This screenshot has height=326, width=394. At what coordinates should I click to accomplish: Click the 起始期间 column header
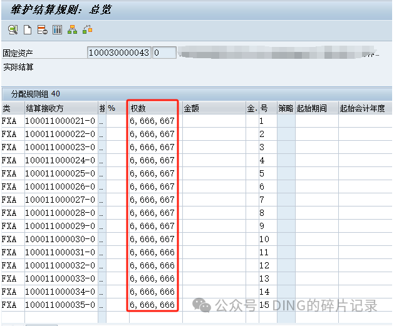point(317,108)
